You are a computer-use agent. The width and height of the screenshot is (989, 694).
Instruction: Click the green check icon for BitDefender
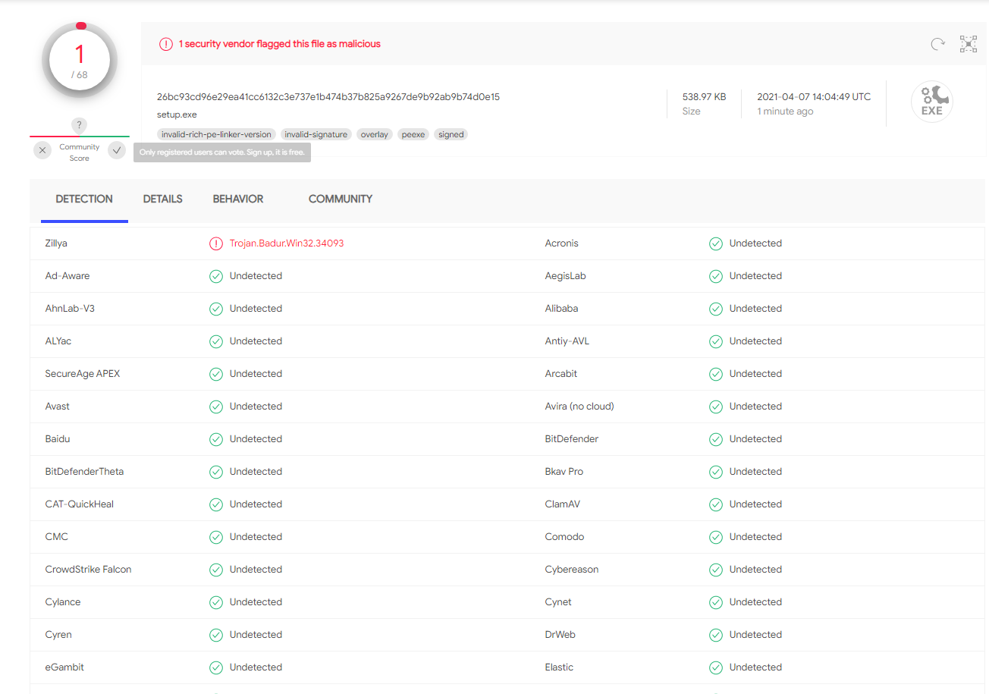[716, 439]
